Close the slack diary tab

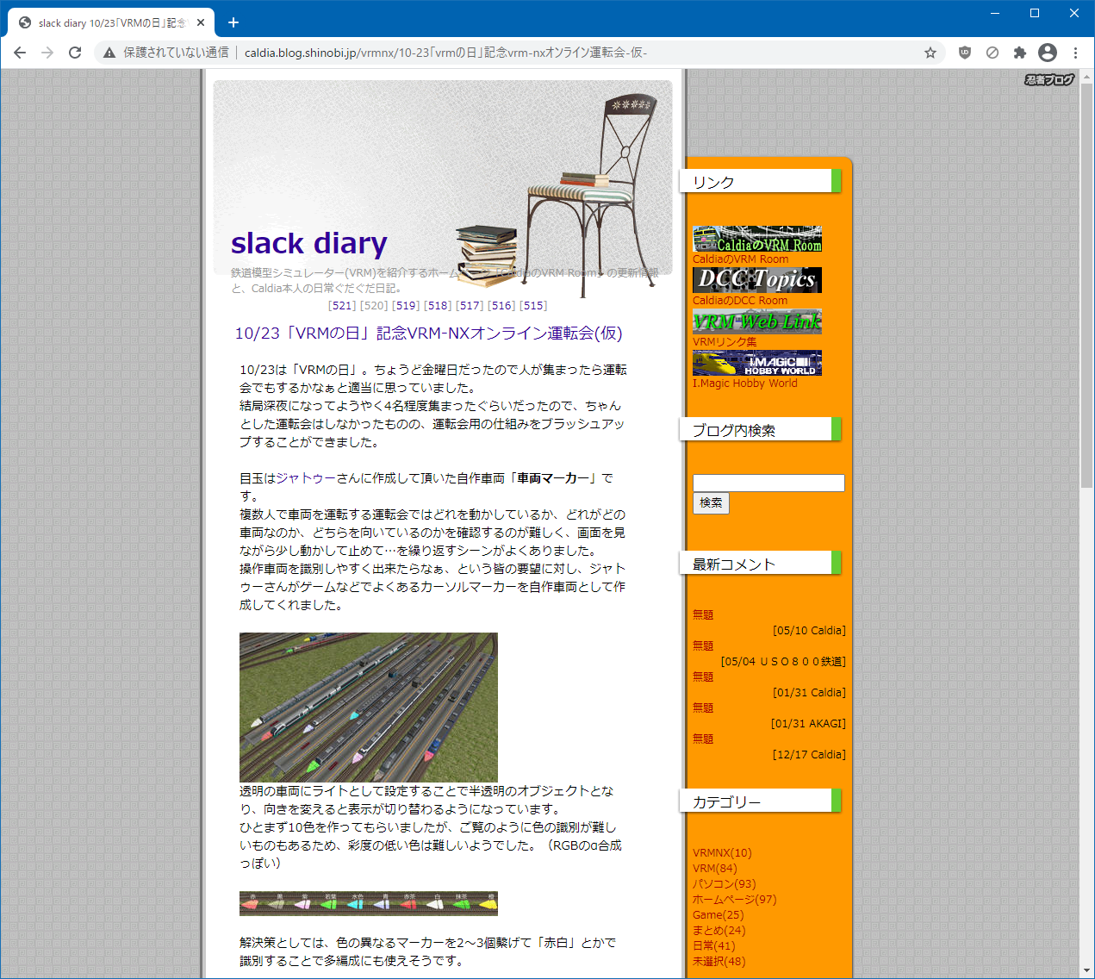pos(201,22)
